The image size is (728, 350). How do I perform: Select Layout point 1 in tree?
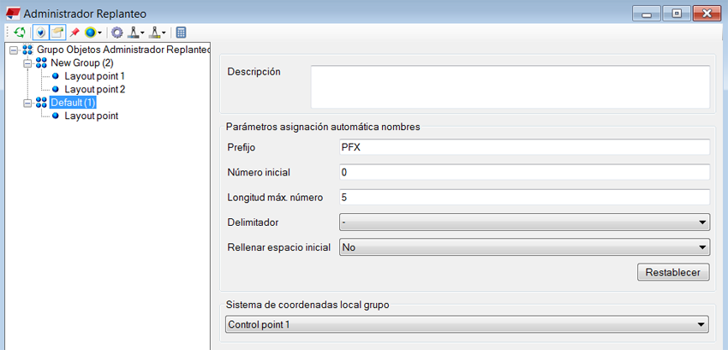click(x=94, y=75)
